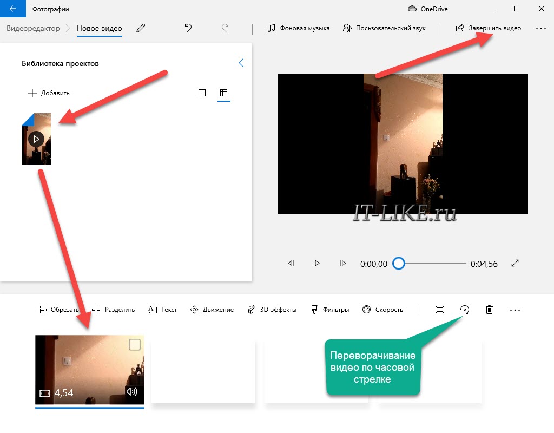The image size is (554, 433).
Task: Play the video preview
Action: coord(317,263)
